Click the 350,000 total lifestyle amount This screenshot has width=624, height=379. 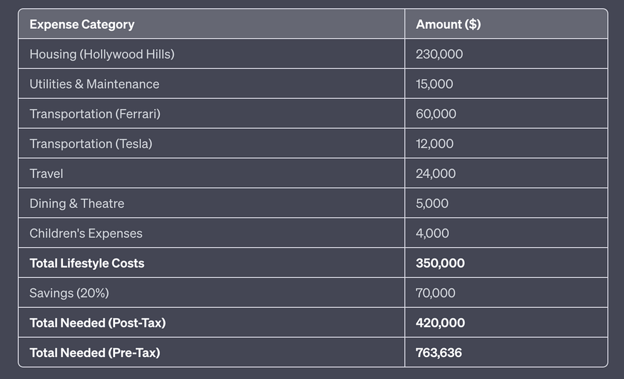(440, 263)
